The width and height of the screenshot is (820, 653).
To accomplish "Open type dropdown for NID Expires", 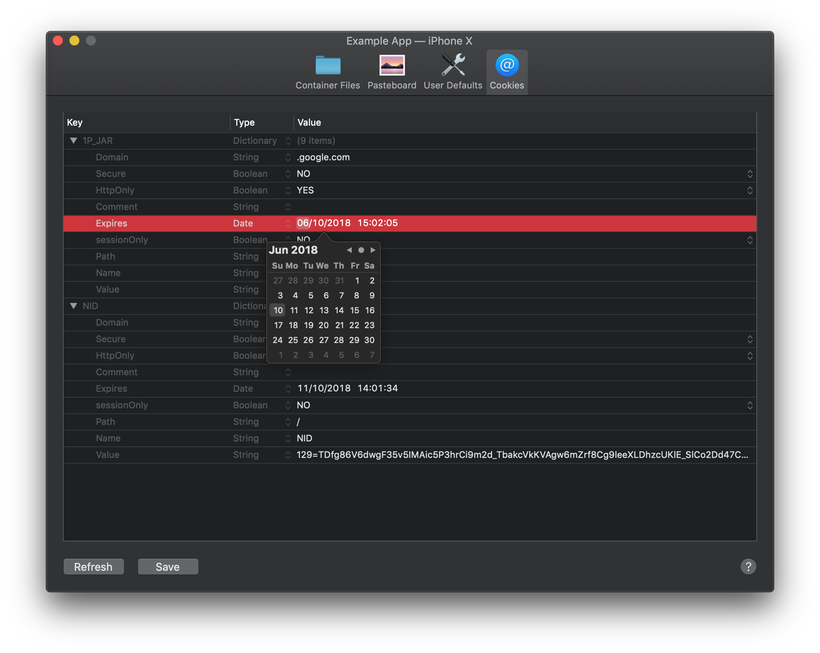I will [x=288, y=389].
